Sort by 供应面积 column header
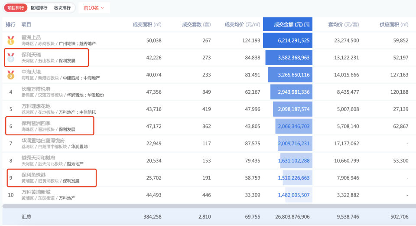416x226 pixels. point(394,24)
